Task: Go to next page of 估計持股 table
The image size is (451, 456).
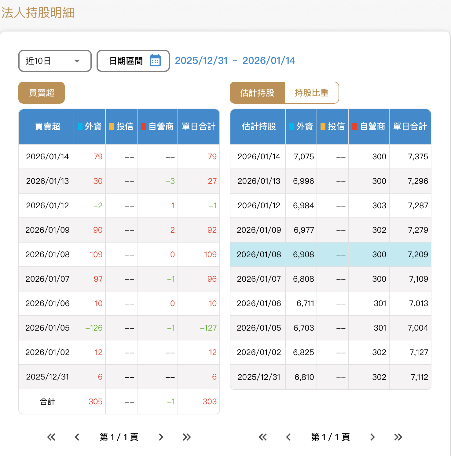Action: tap(372, 437)
